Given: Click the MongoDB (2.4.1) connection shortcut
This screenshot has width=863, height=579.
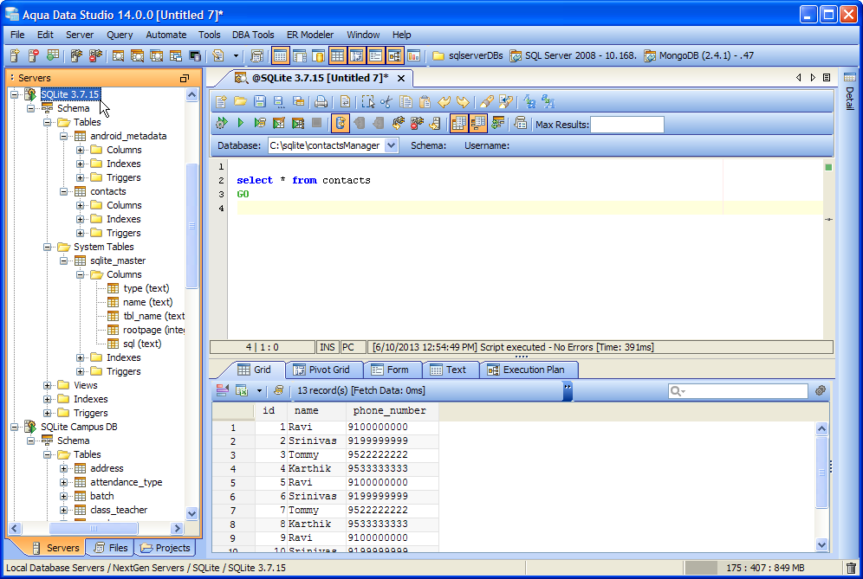Looking at the screenshot, I should pos(698,55).
